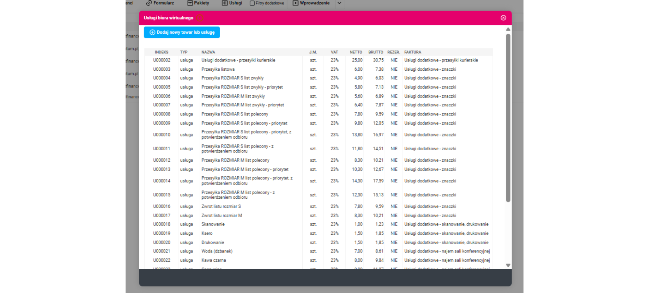The image size is (649, 293).
Task: Open Pakiety via its box icon
Action: (190, 3)
